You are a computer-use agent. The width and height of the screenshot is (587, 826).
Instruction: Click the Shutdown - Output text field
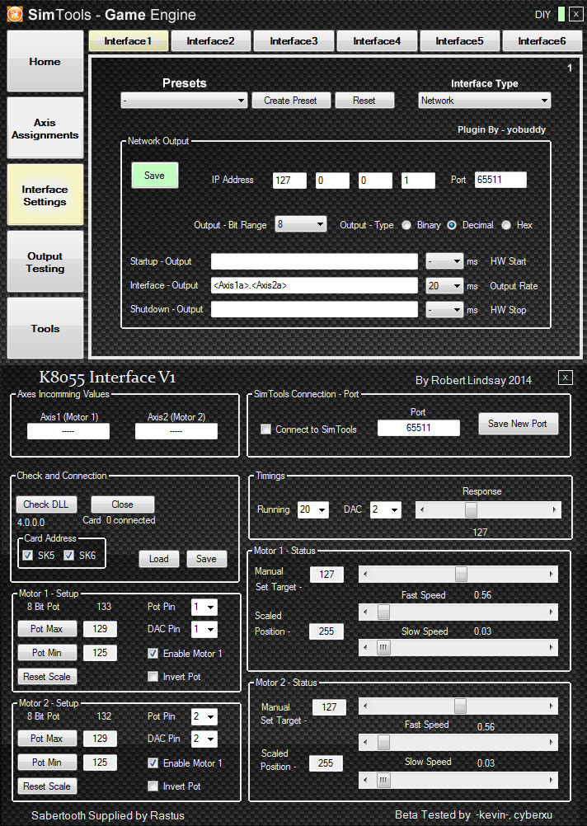click(x=314, y=310)
